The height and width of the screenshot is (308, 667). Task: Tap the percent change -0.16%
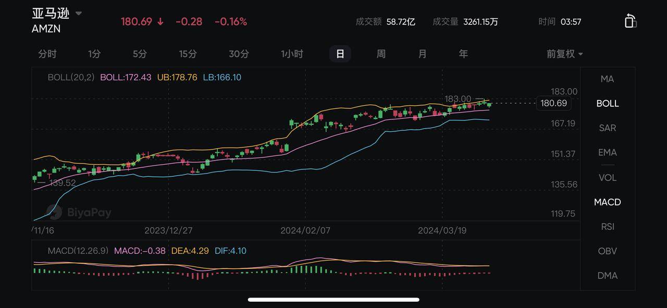tap(231, 21)
